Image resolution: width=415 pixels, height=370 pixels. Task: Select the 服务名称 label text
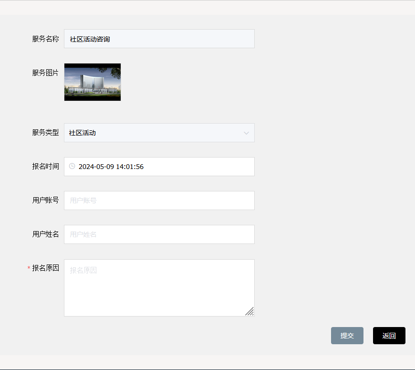45,39
